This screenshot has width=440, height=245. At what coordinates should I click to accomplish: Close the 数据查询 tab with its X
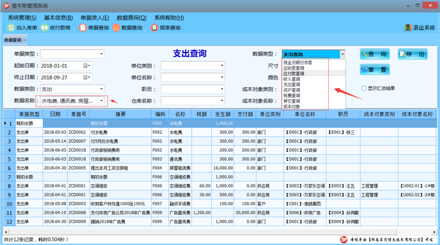pyautogui.click(x=25, y=40)
